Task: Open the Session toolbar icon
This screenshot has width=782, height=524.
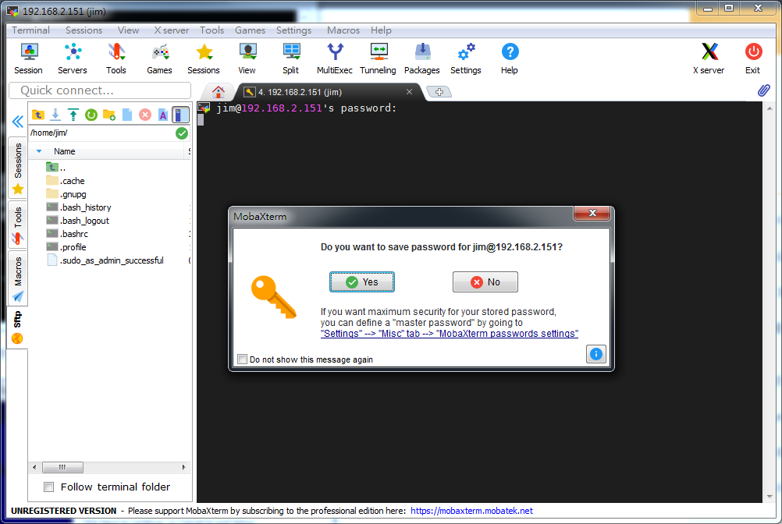Action: pyautogui.click(x=28, y=58)
